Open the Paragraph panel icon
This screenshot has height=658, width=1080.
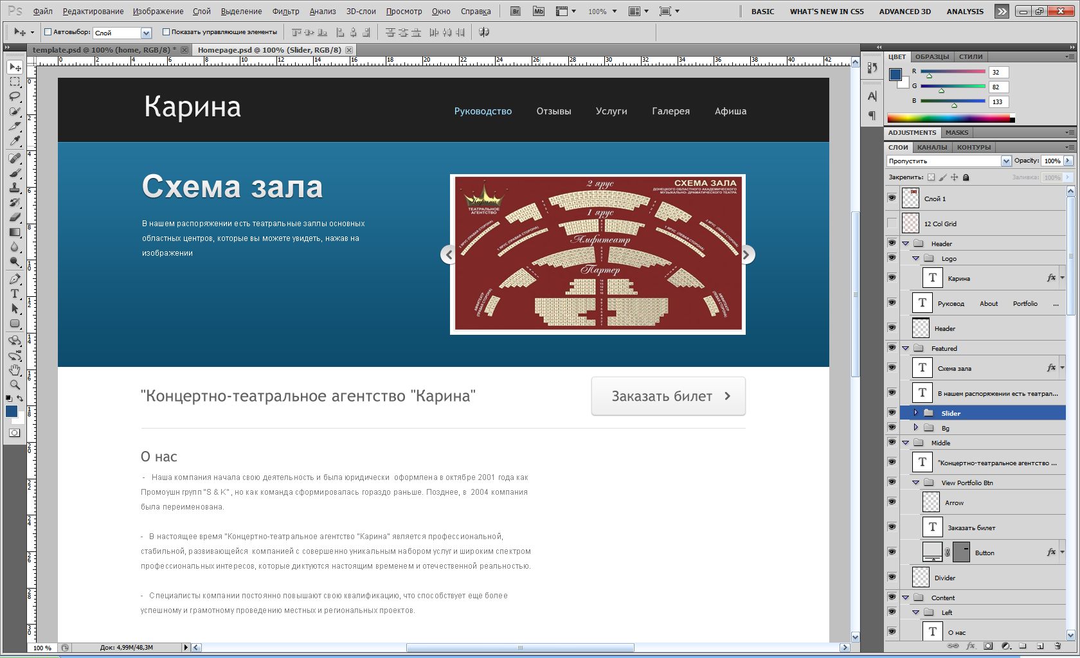point(872,115)
